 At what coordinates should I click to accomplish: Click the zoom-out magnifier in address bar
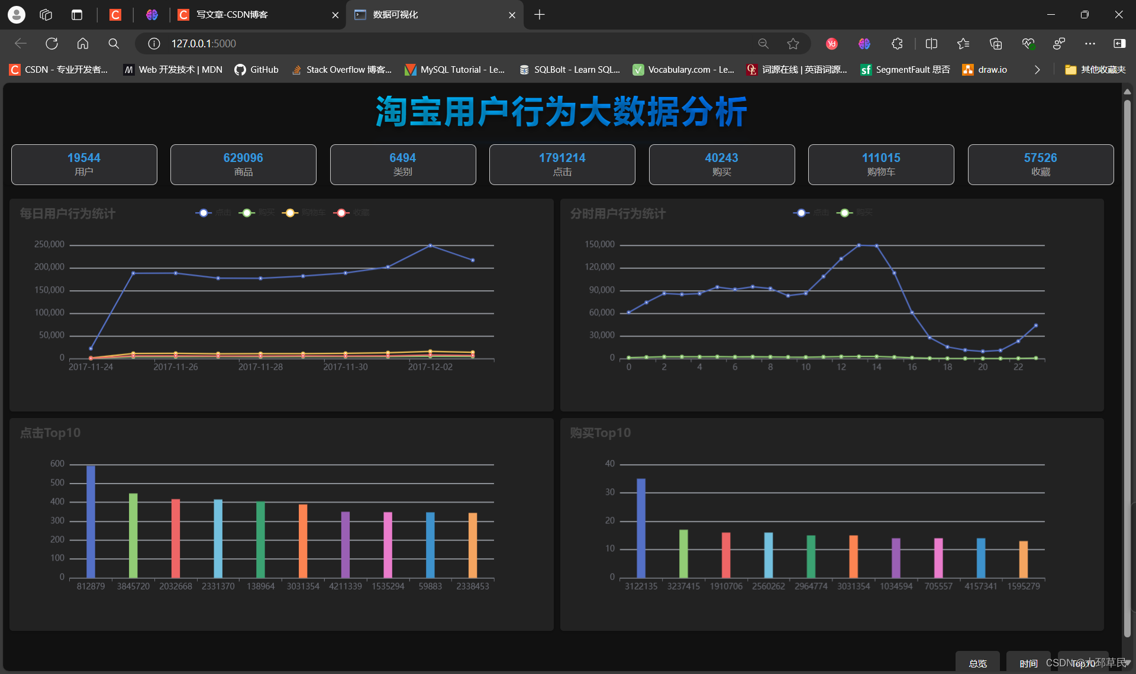tap(763, 43)
